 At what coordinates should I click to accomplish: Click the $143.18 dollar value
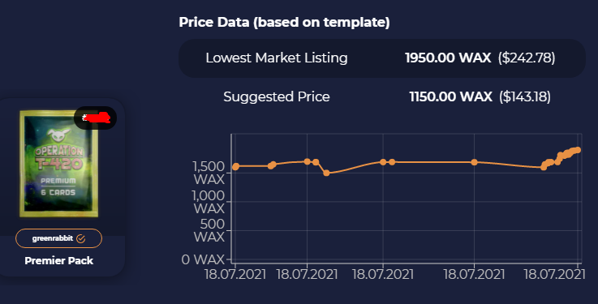pos(525,96)
